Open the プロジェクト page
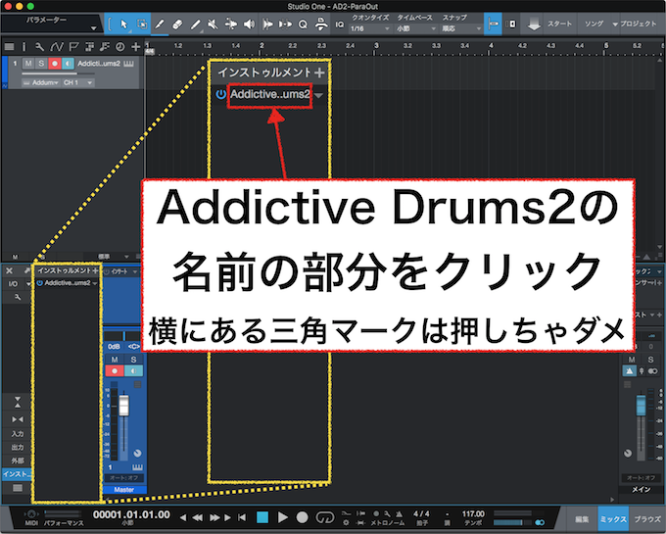This screenshot has width=666, height=534. (x=639, y=24)
